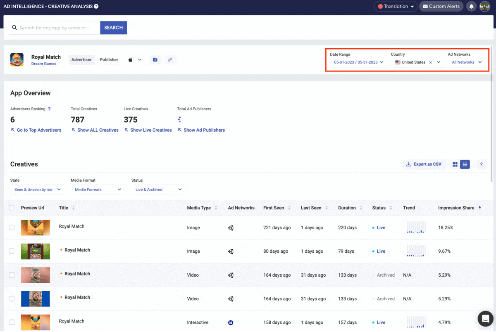The width and height of the screenshot is (496, 332).
Task: Open Custom Alerts
Action: pyautogui.click(x=441, y=7)
